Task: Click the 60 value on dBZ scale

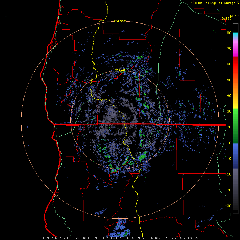Action: tap(229, 64)
